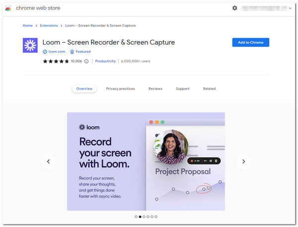This screenshot has width=298, height=227.
Task: Switch to the Support tab
Action: pos(183,89)
